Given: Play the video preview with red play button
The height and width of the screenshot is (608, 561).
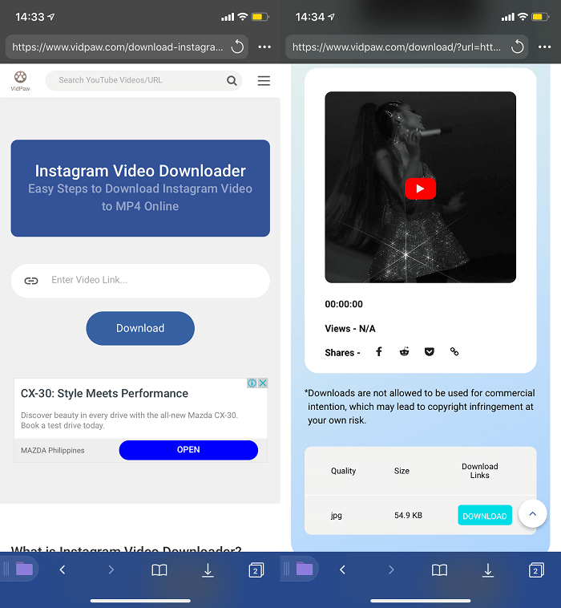Looking at the screenshot, I should coord(420,188).
